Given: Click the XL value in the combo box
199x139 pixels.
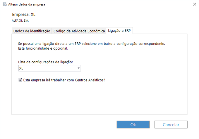Looking at the screenshot, I should tap(21, 68).
